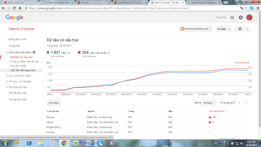Sort by the Các mục bị lỗi column
This screenshot has width=261, height=147.
click(218, 111)
